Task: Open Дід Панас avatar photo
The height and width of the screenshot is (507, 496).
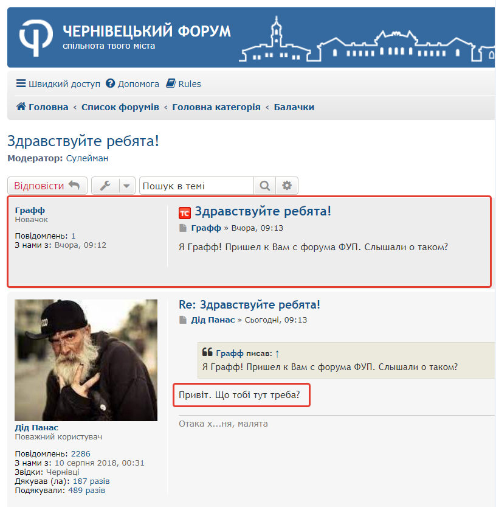Action: point(86,360)
